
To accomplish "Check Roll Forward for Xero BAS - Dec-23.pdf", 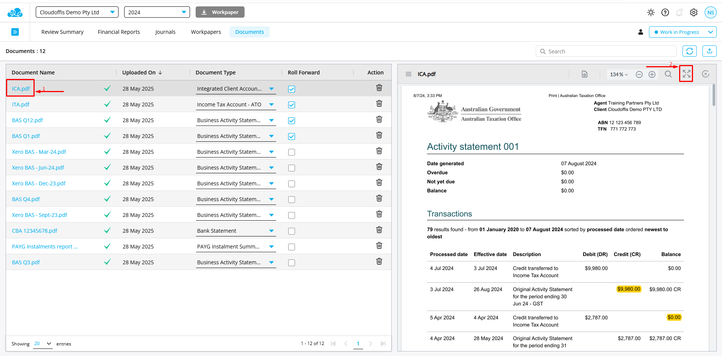I will (x=292, y=184).
